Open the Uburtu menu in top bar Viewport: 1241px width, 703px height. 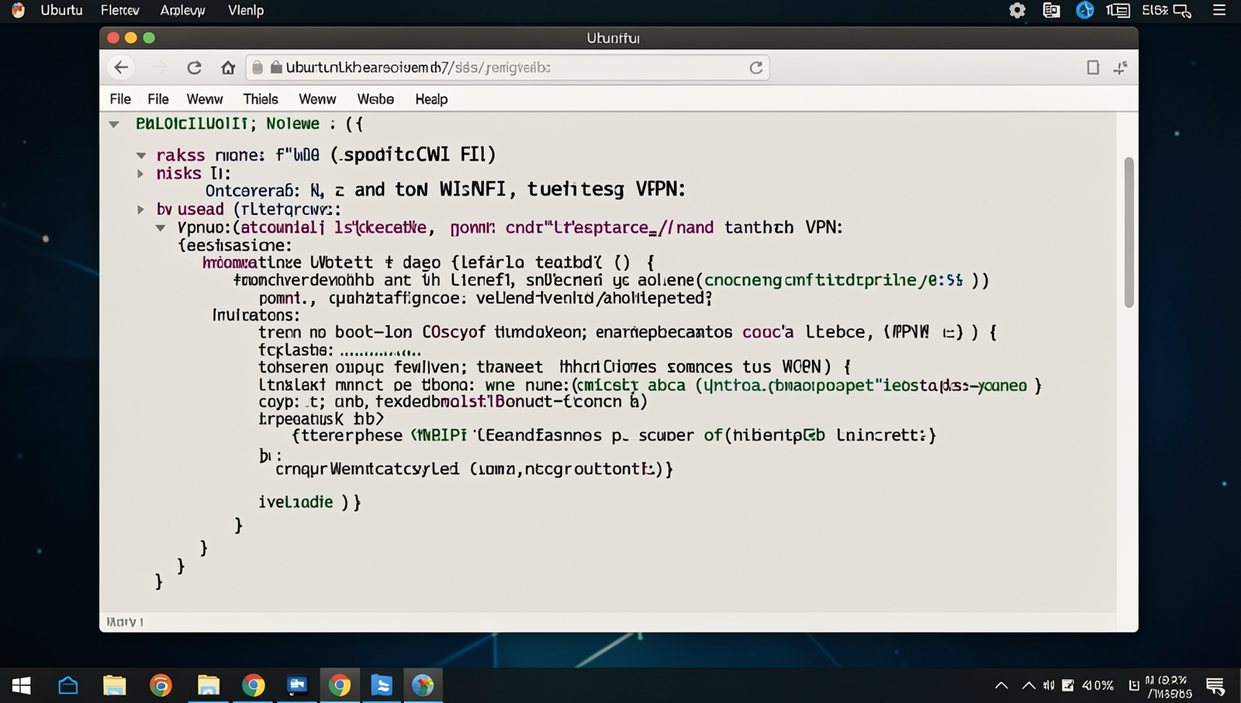click(x=61, y=11)
